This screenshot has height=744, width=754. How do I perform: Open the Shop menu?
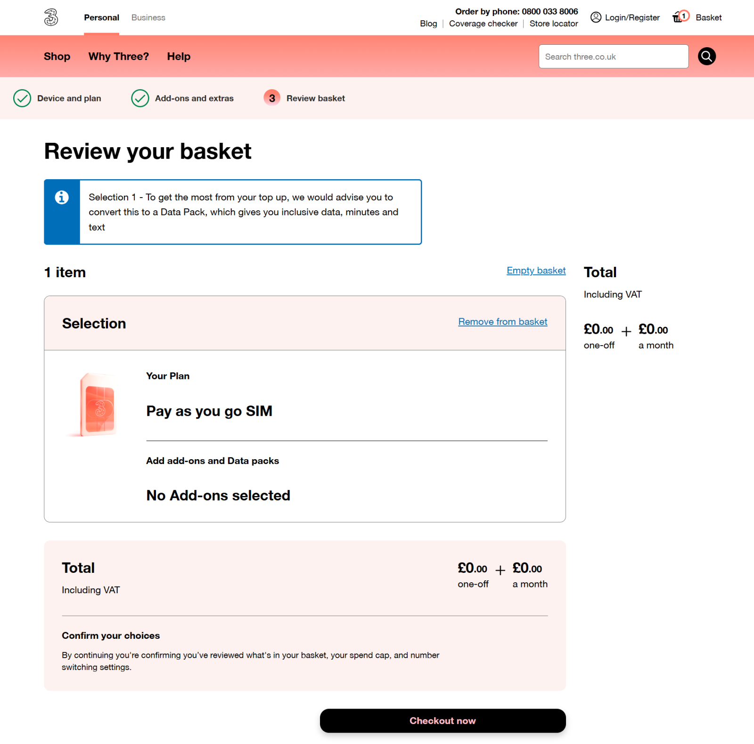pyautogui.click(x=57, y=57)
